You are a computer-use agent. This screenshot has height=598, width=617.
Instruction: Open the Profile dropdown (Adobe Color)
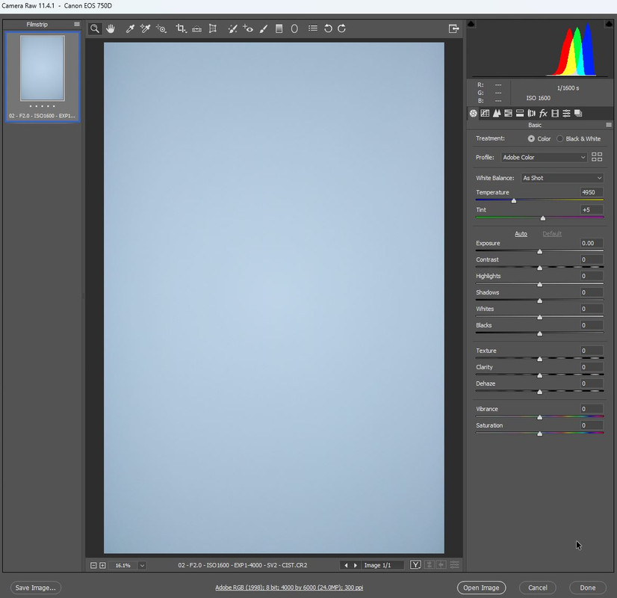(x=545, y=157)
